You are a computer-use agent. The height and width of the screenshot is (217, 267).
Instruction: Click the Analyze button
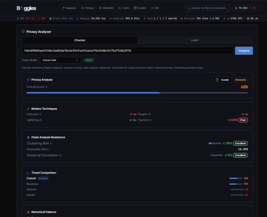(x=244, y=51)
